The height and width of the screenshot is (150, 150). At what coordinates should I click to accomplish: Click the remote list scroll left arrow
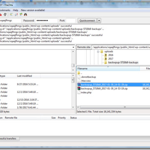tap(78, 107)
